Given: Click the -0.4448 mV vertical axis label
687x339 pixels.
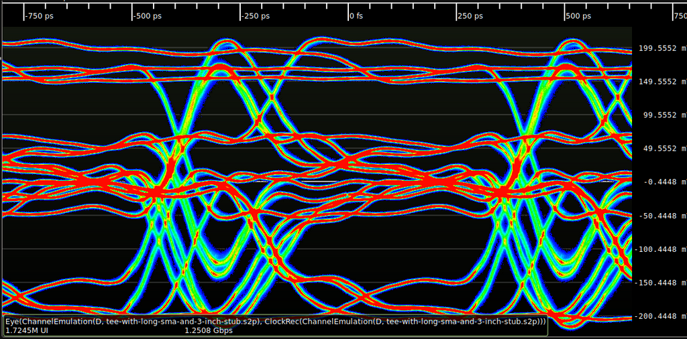Looking at the screenshot, I should (x=662, y=182).
